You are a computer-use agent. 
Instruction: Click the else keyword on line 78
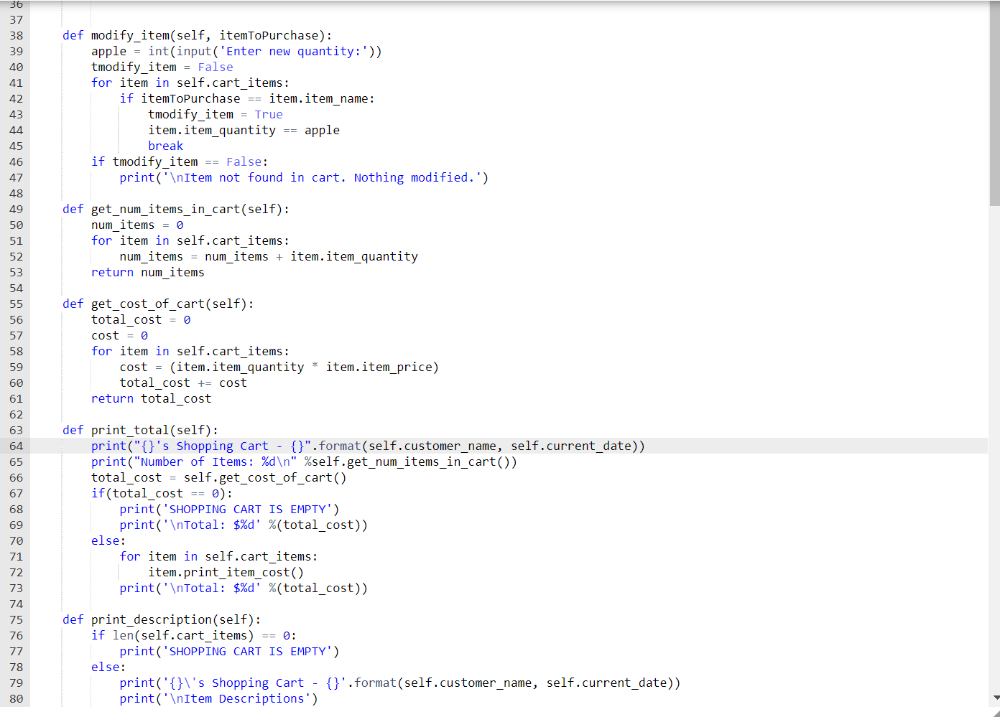tap(106, 667)
